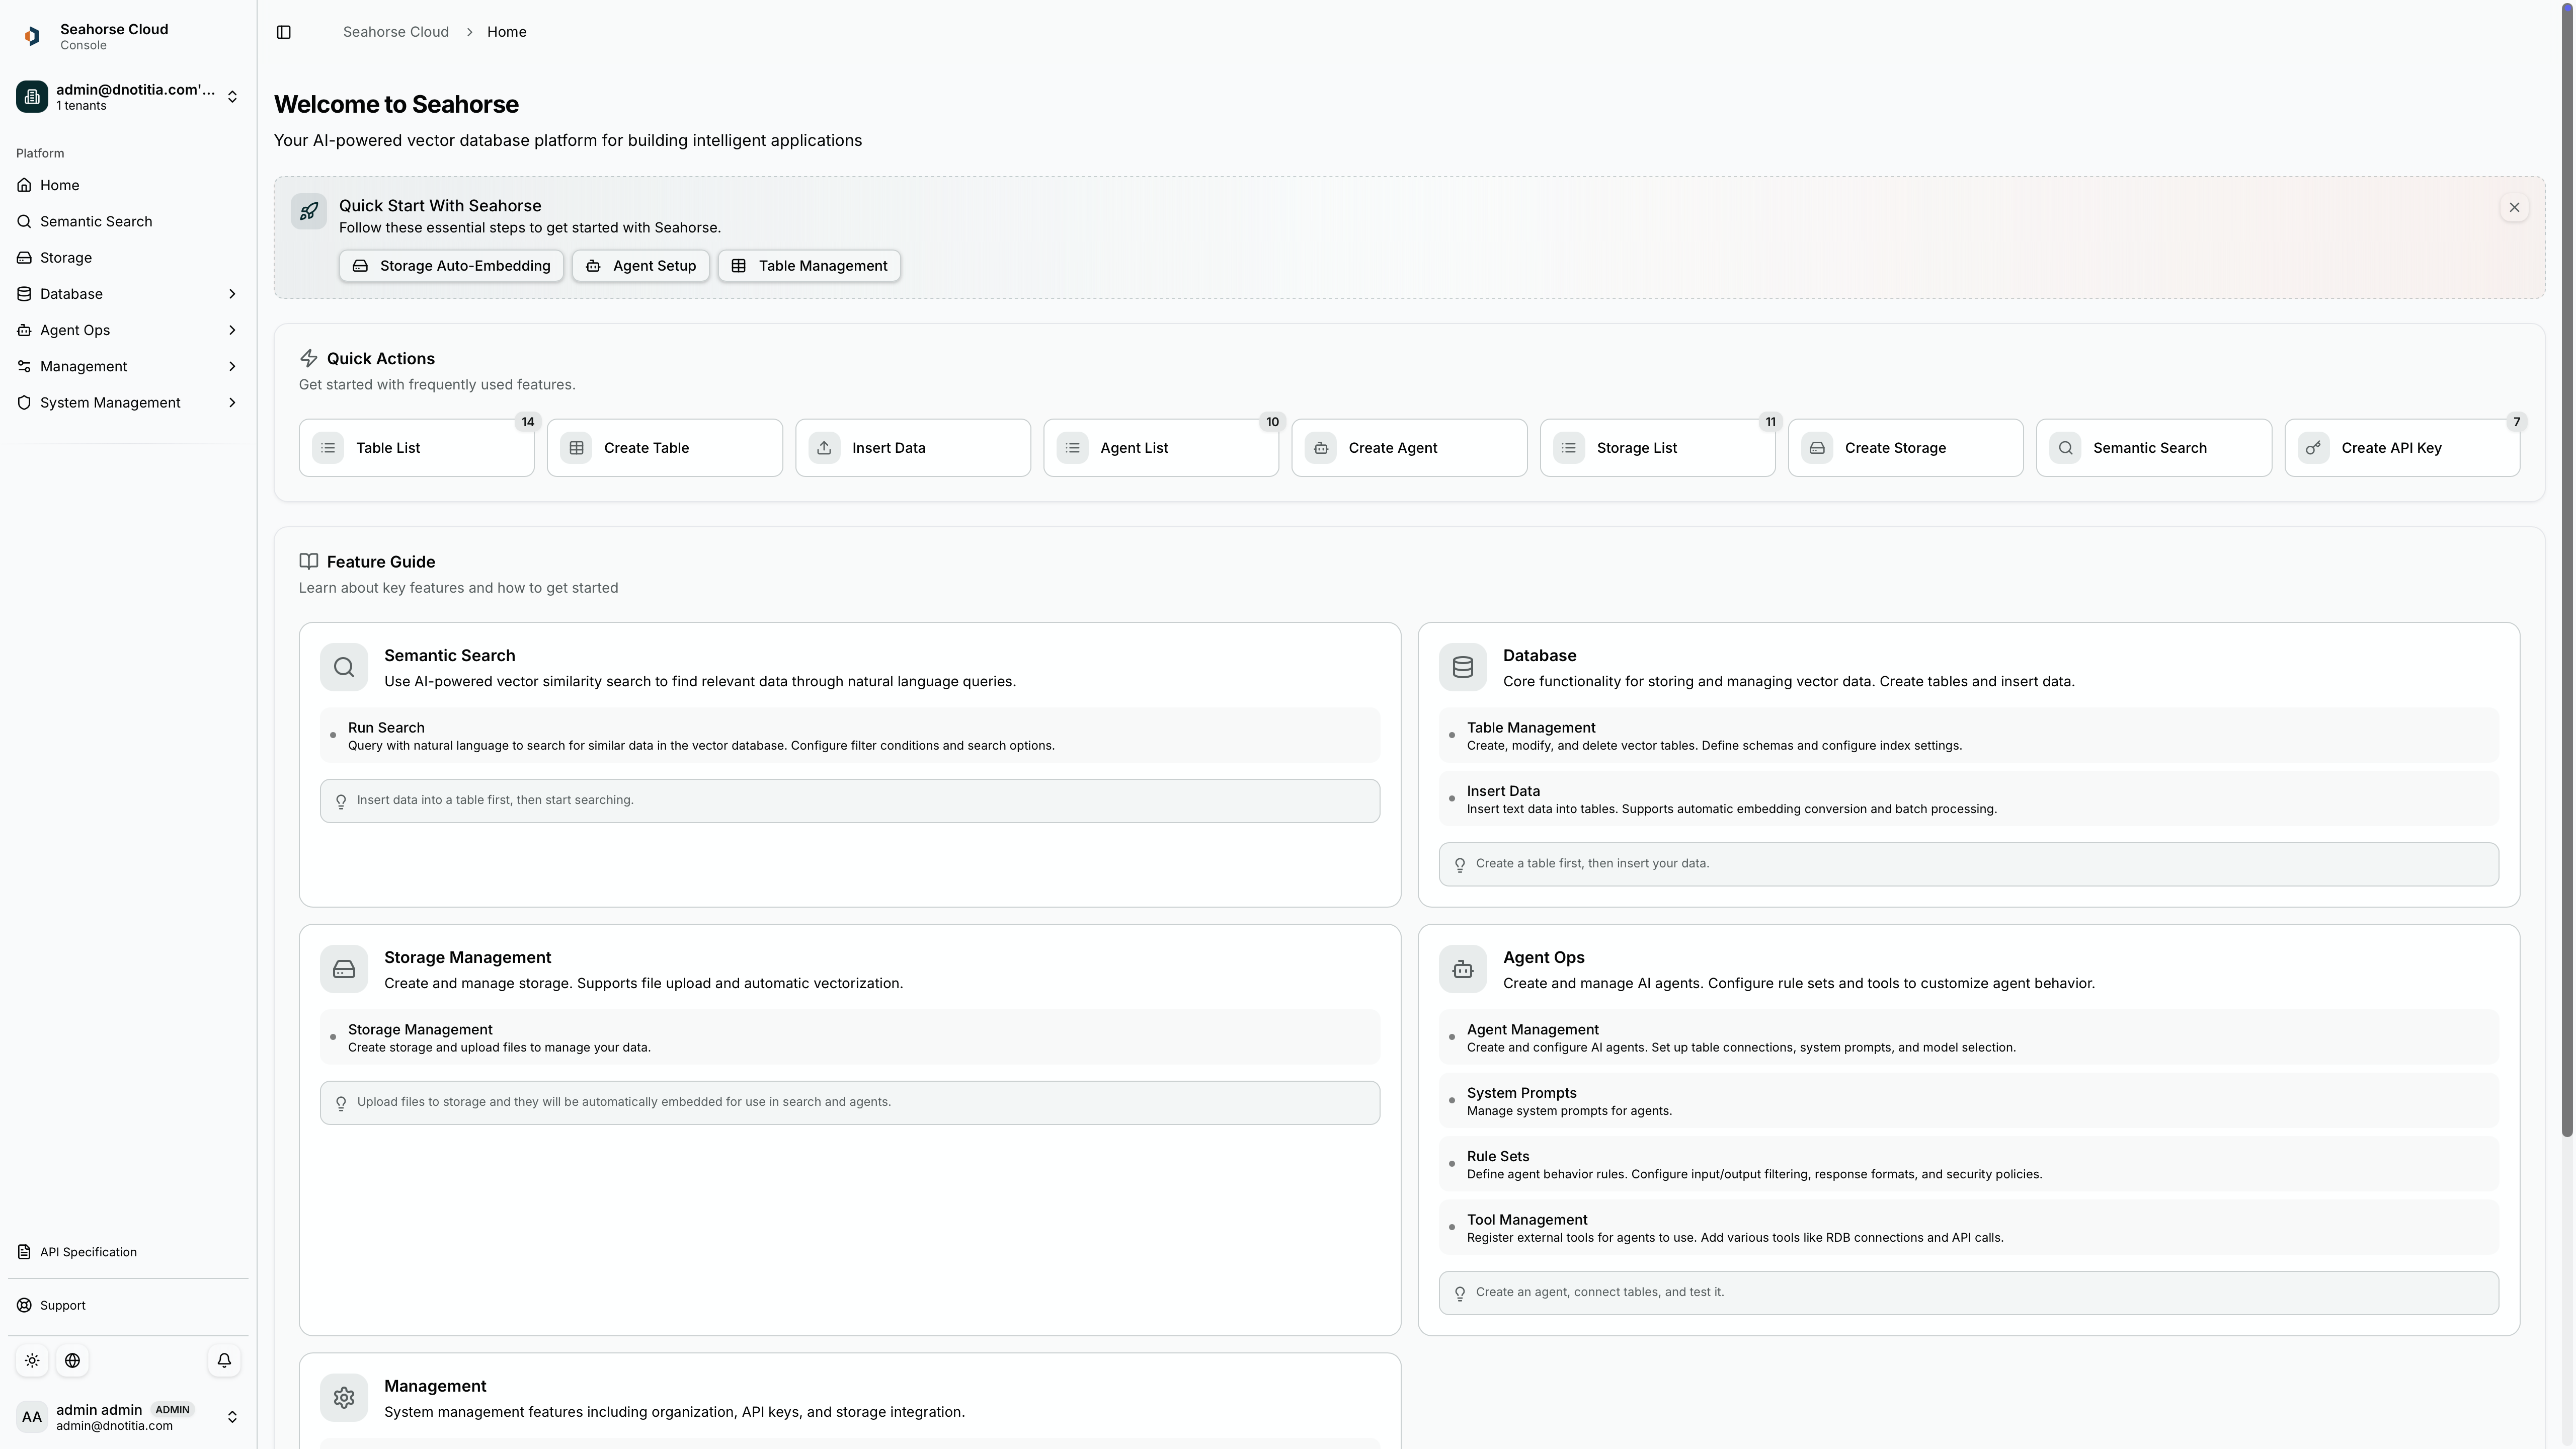Click the Management gear feature icon

pyautogui.click(x=344, y=1397)
